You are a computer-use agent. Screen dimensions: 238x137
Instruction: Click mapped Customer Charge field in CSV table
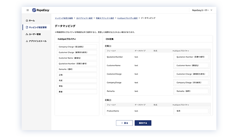pos(191,74)
